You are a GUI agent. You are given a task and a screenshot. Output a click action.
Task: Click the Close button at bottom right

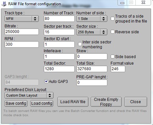tap(136, 102)
